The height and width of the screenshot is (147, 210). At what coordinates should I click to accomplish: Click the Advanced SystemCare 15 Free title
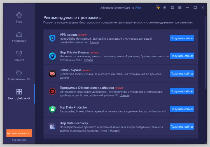pyautogui.click(x=121, y=8)
